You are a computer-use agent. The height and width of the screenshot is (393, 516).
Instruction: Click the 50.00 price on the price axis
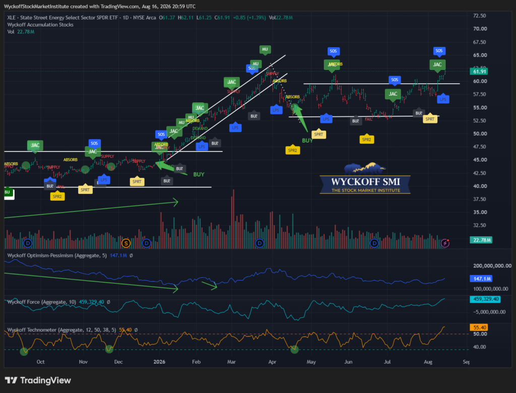(x=480, y=134)
